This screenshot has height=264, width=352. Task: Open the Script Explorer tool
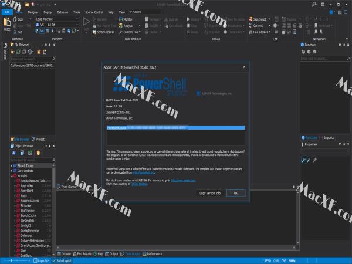coord(103,32)
